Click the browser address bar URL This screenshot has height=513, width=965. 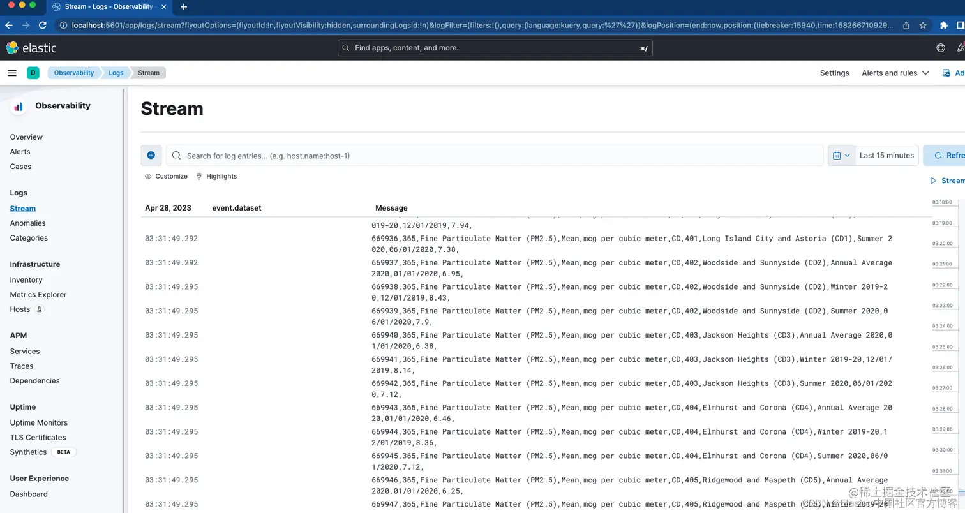482,26
